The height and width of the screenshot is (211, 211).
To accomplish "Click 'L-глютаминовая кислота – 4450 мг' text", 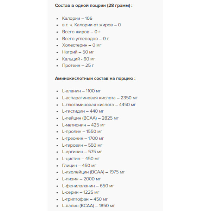I will click(x=99, y=104).
